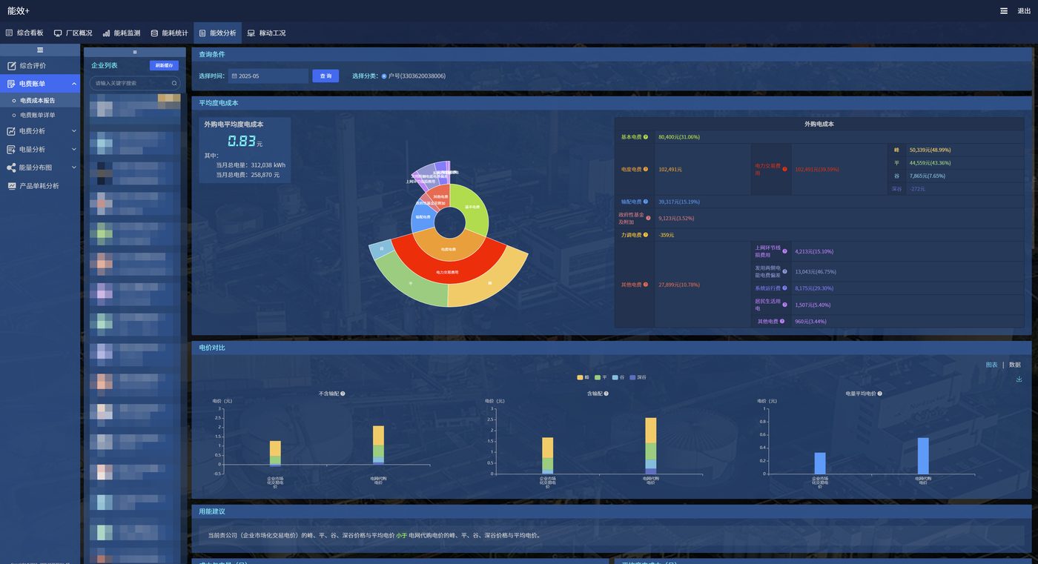Click the 当月总电量: 312,038 kWh line
This screenshot has height=564, width=1038.
(251, 165)
